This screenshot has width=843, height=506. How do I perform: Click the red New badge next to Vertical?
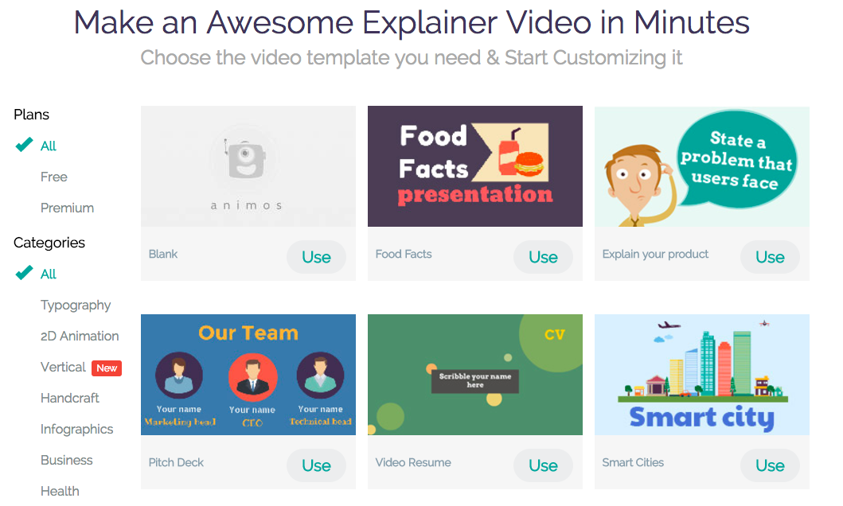click(x=107, y=368)
